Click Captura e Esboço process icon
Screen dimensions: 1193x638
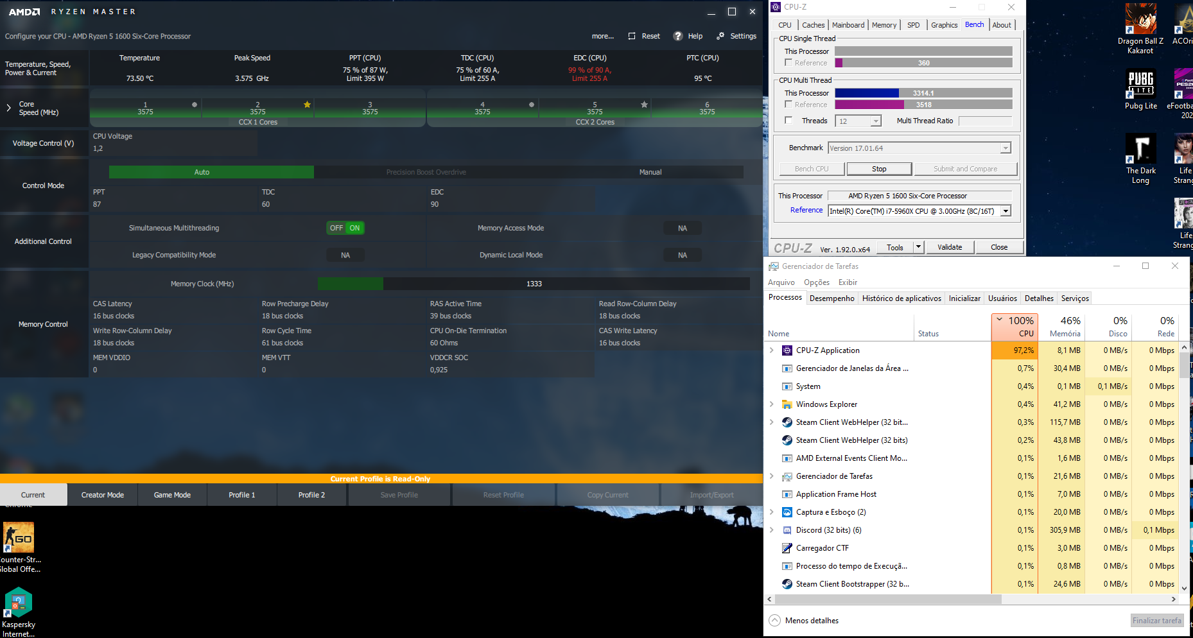[787, 512]
